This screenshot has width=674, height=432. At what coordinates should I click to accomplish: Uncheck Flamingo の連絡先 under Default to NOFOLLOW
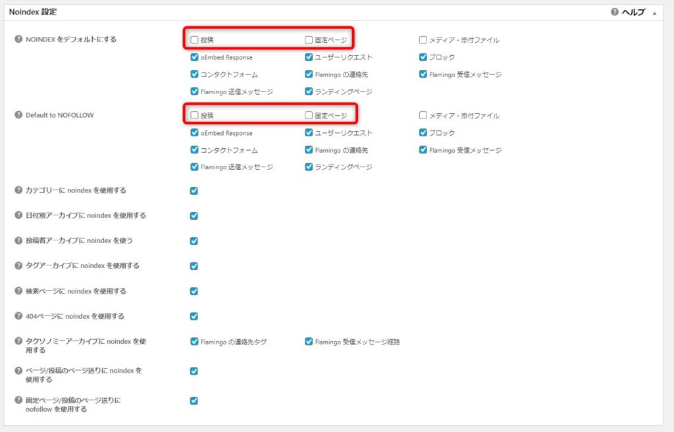(309, 149)
